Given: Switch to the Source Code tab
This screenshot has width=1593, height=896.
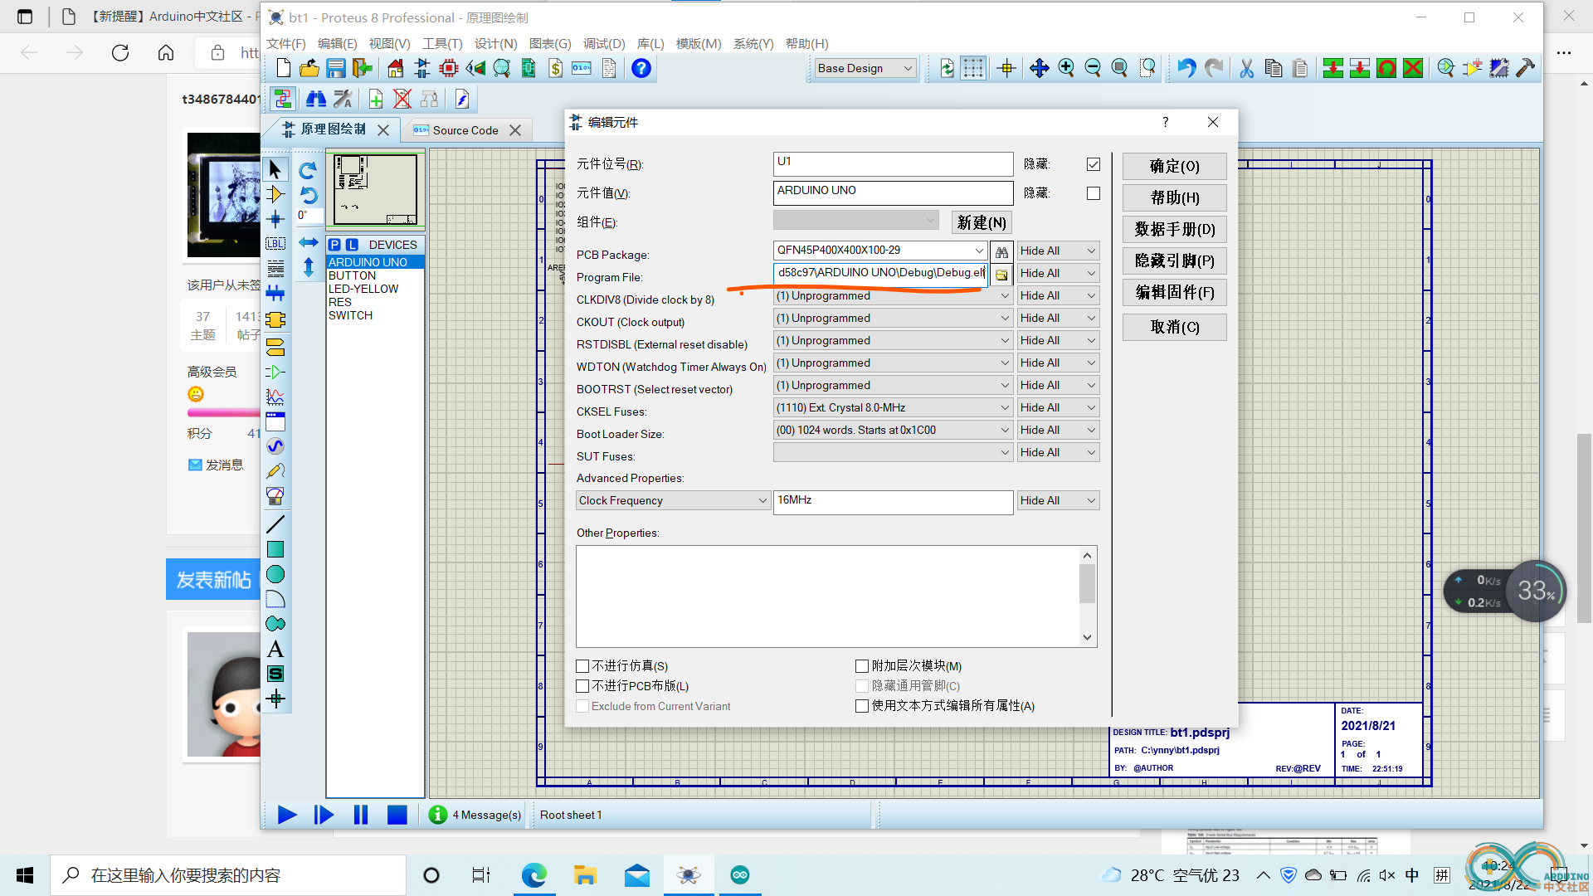Looking at the screenshot, I should tap(465, 131).
